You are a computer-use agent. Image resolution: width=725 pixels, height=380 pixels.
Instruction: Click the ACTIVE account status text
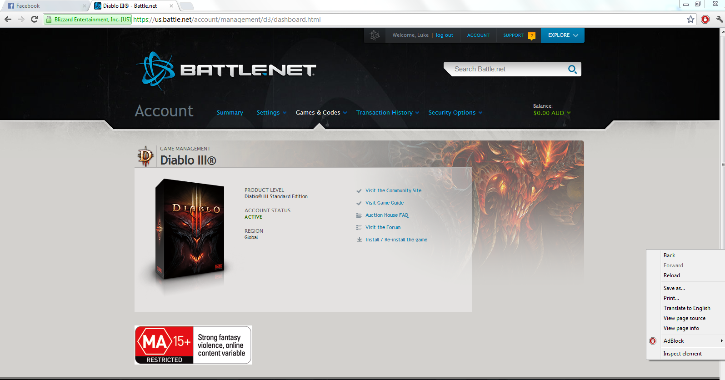253,217
